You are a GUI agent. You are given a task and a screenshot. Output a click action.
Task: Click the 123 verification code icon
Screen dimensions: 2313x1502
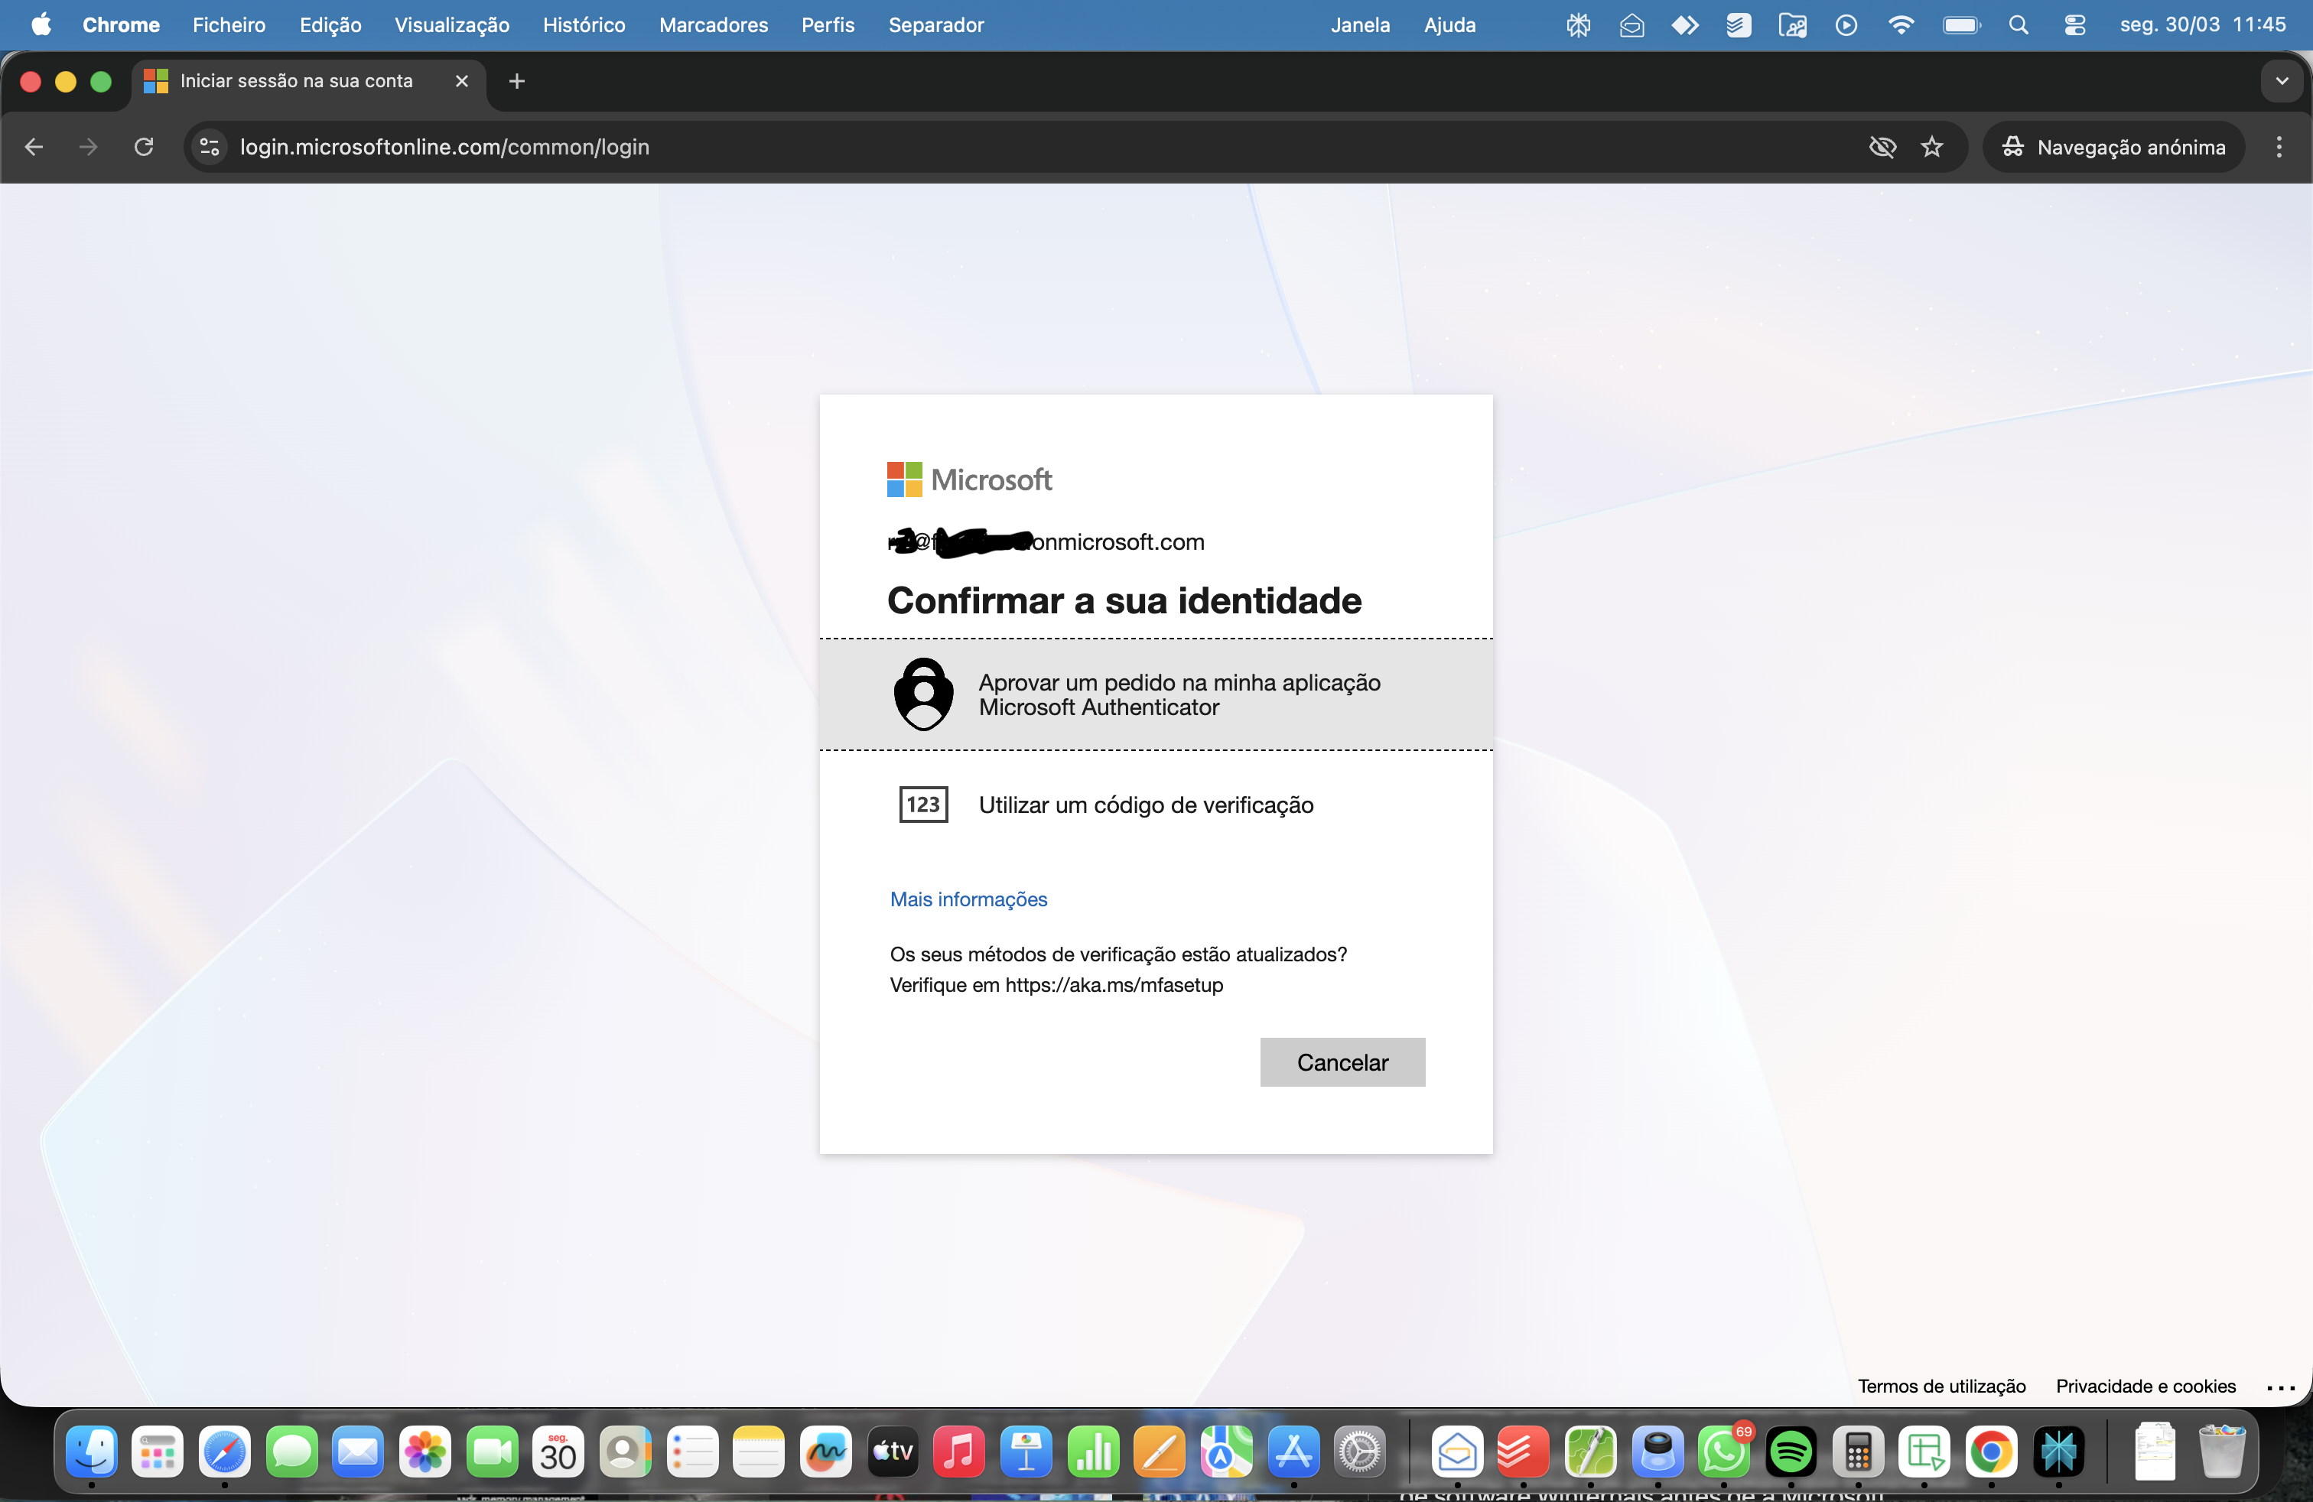pos(922,805)
